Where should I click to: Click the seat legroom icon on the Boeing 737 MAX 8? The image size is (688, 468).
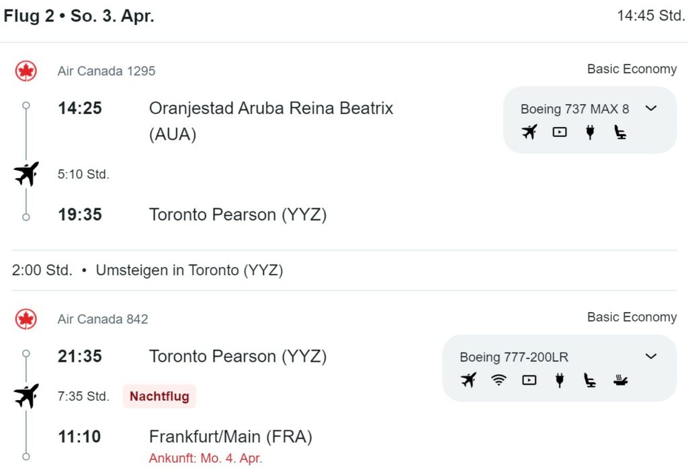coord(620,132)
